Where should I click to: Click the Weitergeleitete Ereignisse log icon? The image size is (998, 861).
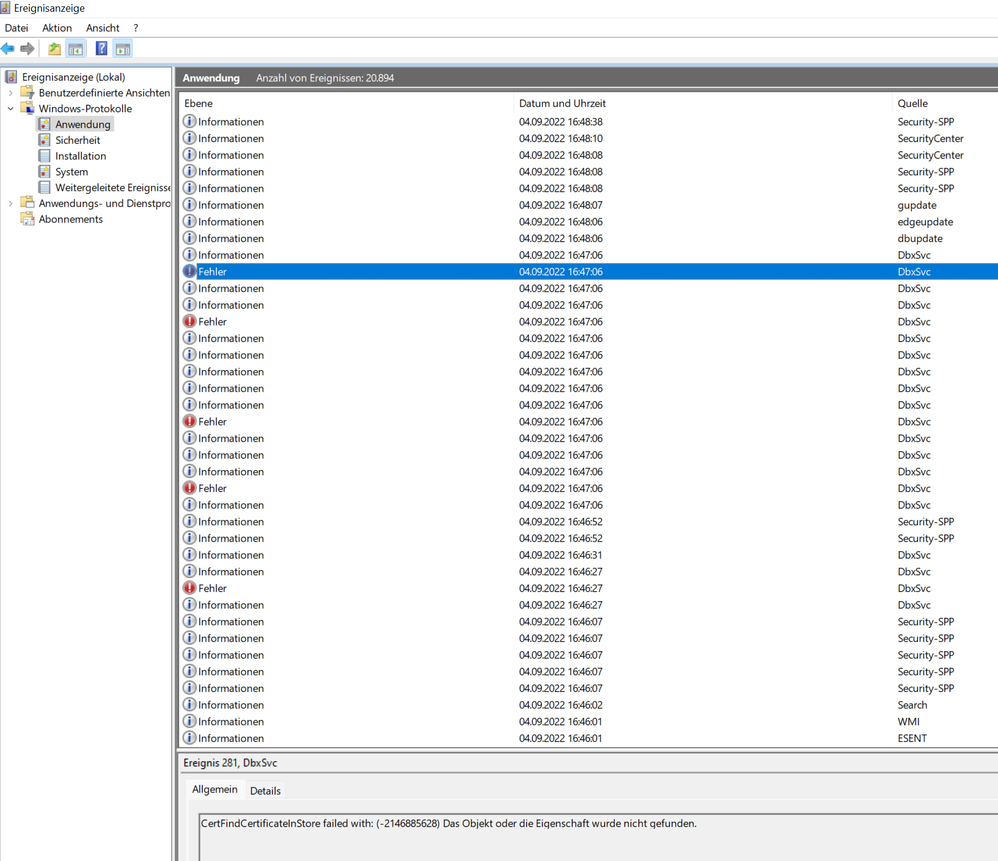point(44,187)
